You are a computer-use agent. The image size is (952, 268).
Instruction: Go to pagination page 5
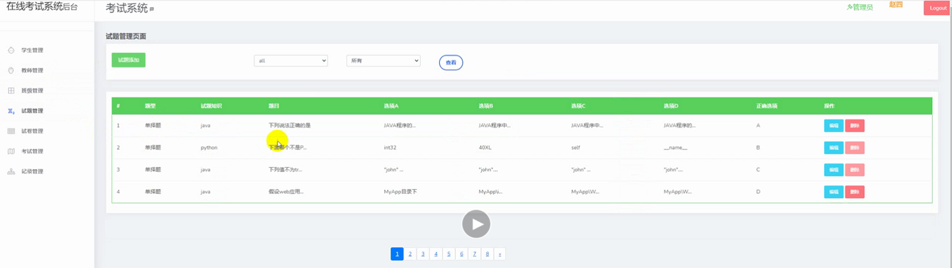tap(449, 254)
